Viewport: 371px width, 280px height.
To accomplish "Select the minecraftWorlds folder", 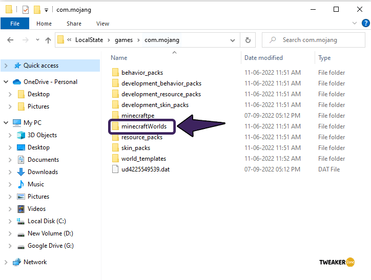I will pos(144,126).
